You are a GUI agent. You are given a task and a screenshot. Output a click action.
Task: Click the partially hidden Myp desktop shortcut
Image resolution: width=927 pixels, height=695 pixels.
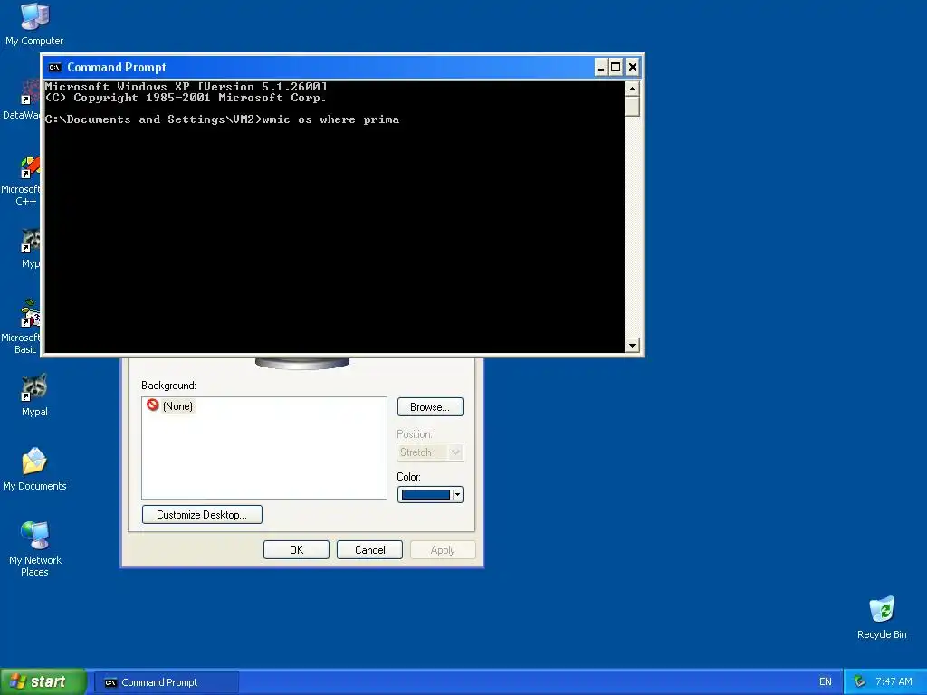pyautogui.click(x=30, y=248)
